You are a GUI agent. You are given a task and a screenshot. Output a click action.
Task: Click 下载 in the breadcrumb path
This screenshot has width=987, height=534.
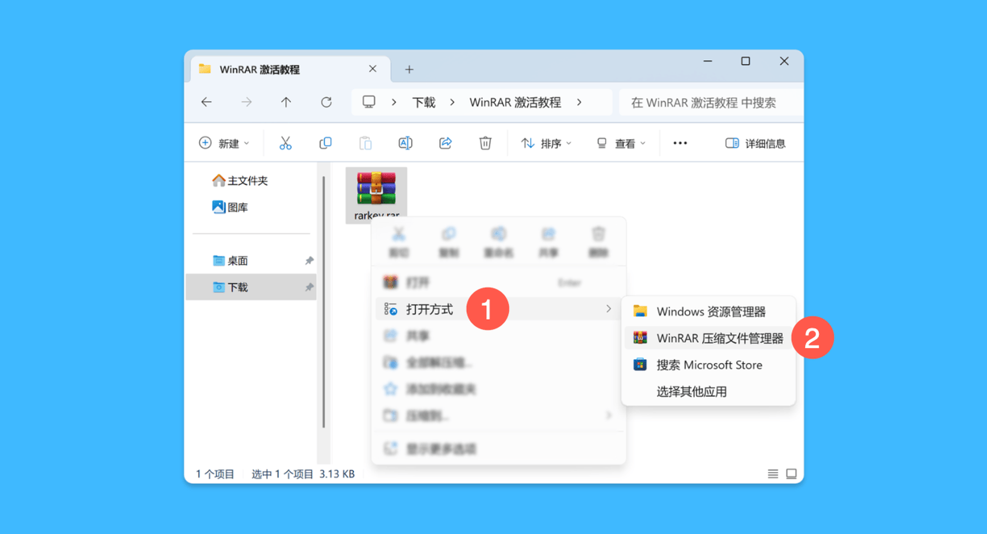[424, 102]
